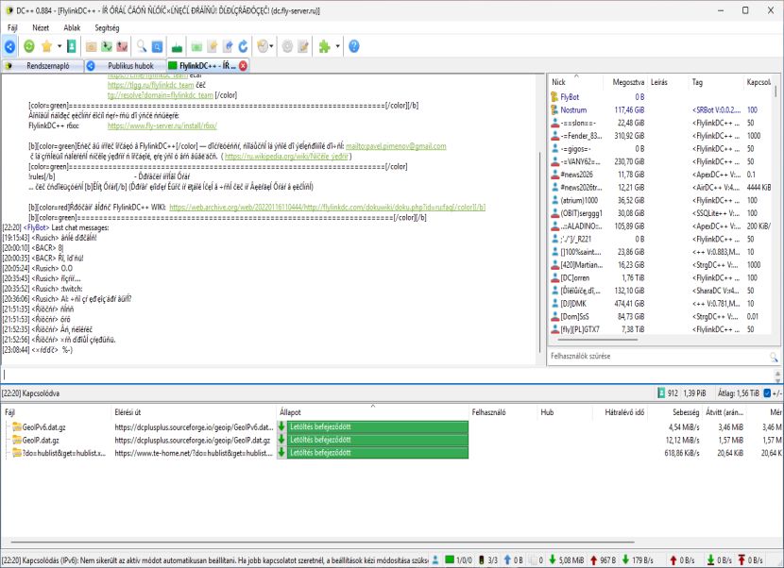
Task: Sort transfers by Sebesség column header
Action: [676, 412]
